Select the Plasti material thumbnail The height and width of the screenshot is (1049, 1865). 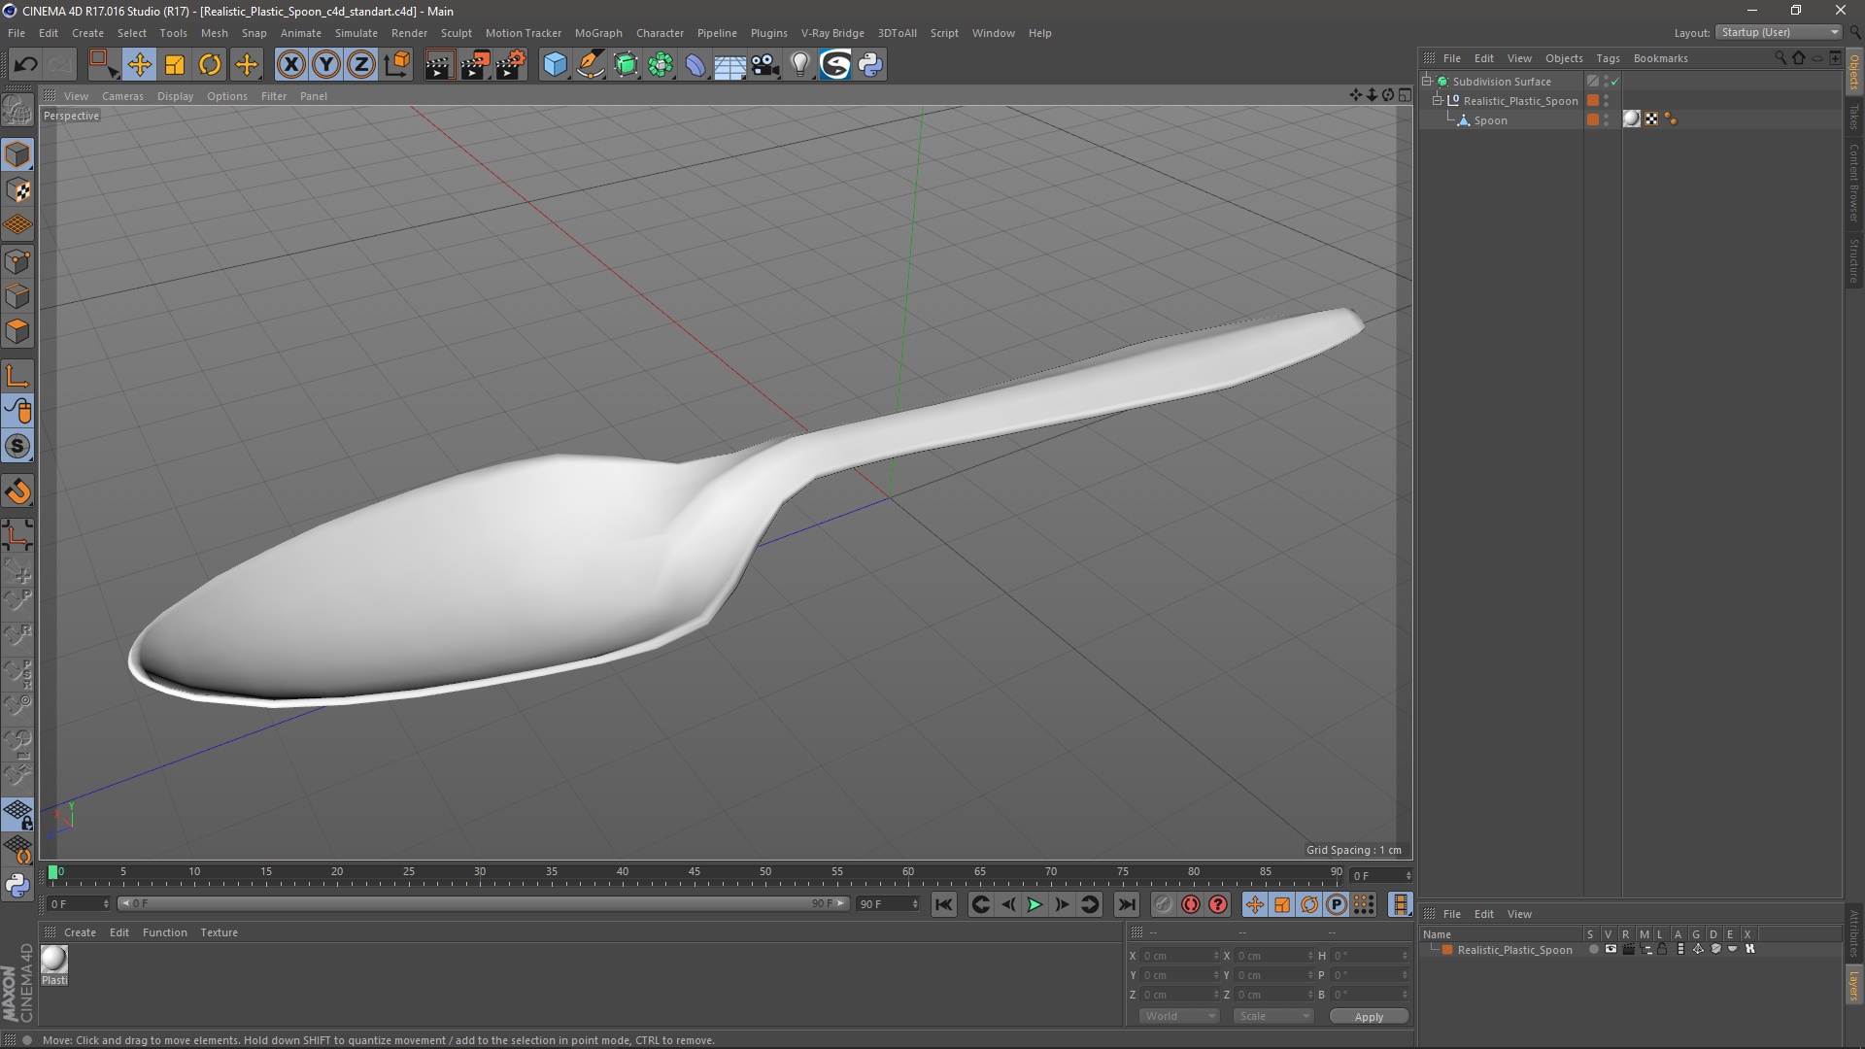coord(54,960)
